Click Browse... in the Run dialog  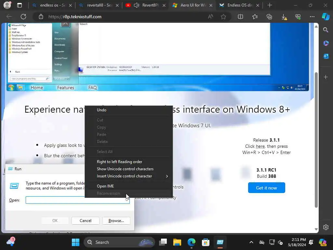coord(116,221)
